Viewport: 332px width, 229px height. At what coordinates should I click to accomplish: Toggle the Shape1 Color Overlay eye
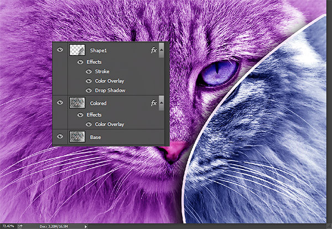[89, 81]
